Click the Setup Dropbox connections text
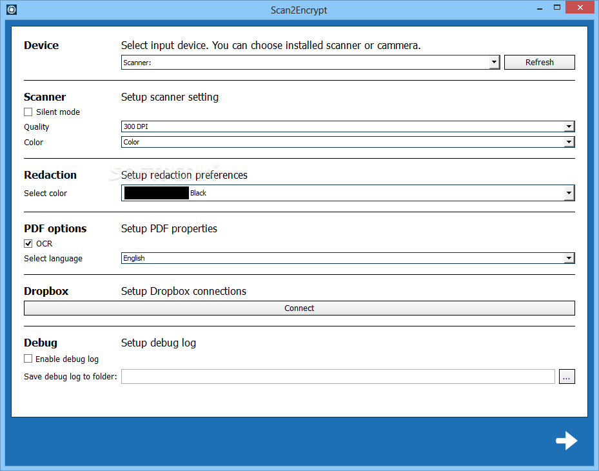The image size is (599, 471). coord(184,292)
